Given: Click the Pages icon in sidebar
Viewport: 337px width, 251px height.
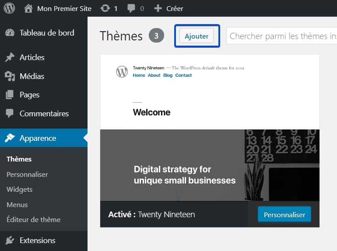Looking at the screenshot, I should (x=10, y=95).
